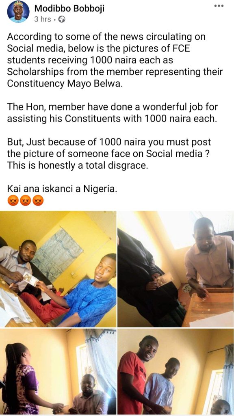Open the three-dot post options menu
234x416 pixels.
[219, 6]
